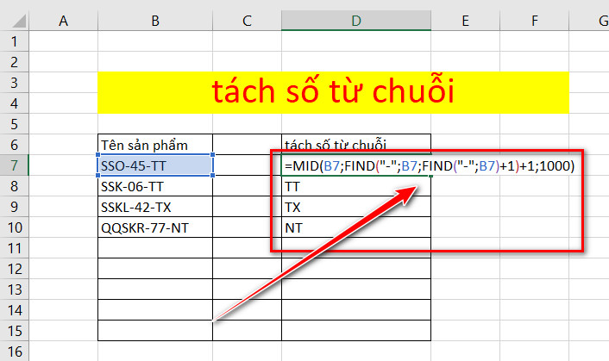Select row 13 header

click(x=15, y=289)
